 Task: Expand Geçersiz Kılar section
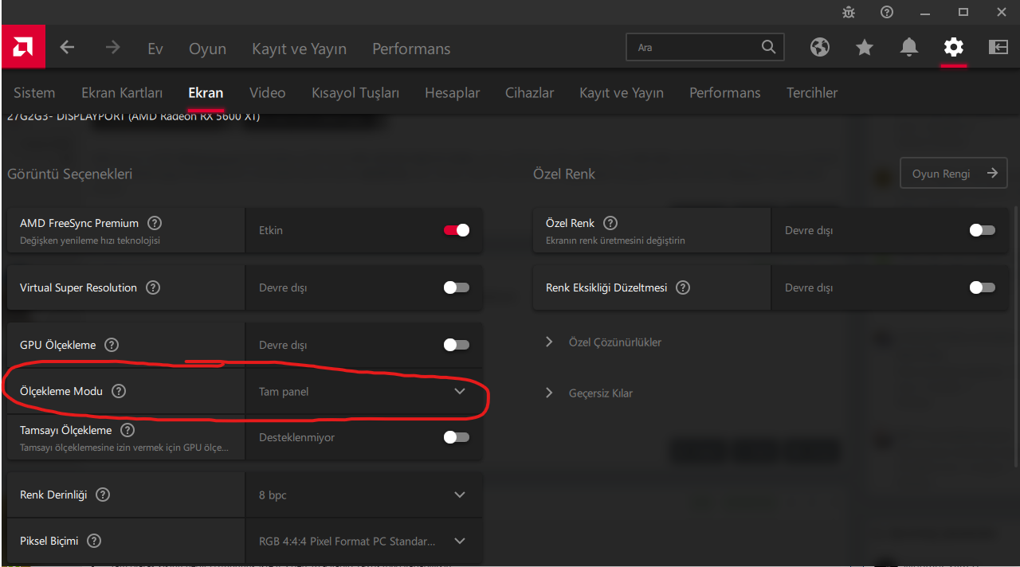(x=589, y=393)
